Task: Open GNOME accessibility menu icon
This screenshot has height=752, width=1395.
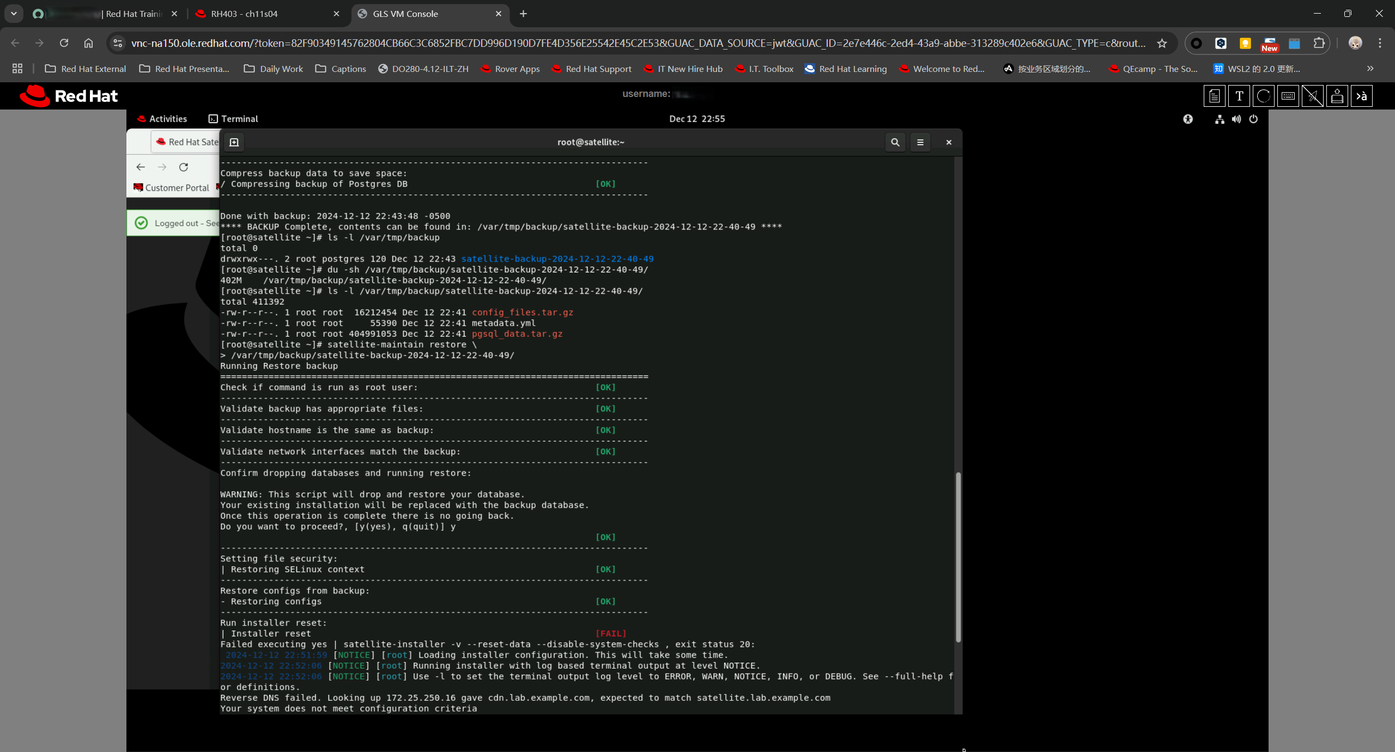Action: pyautogui.click(x=1188, y=119)
